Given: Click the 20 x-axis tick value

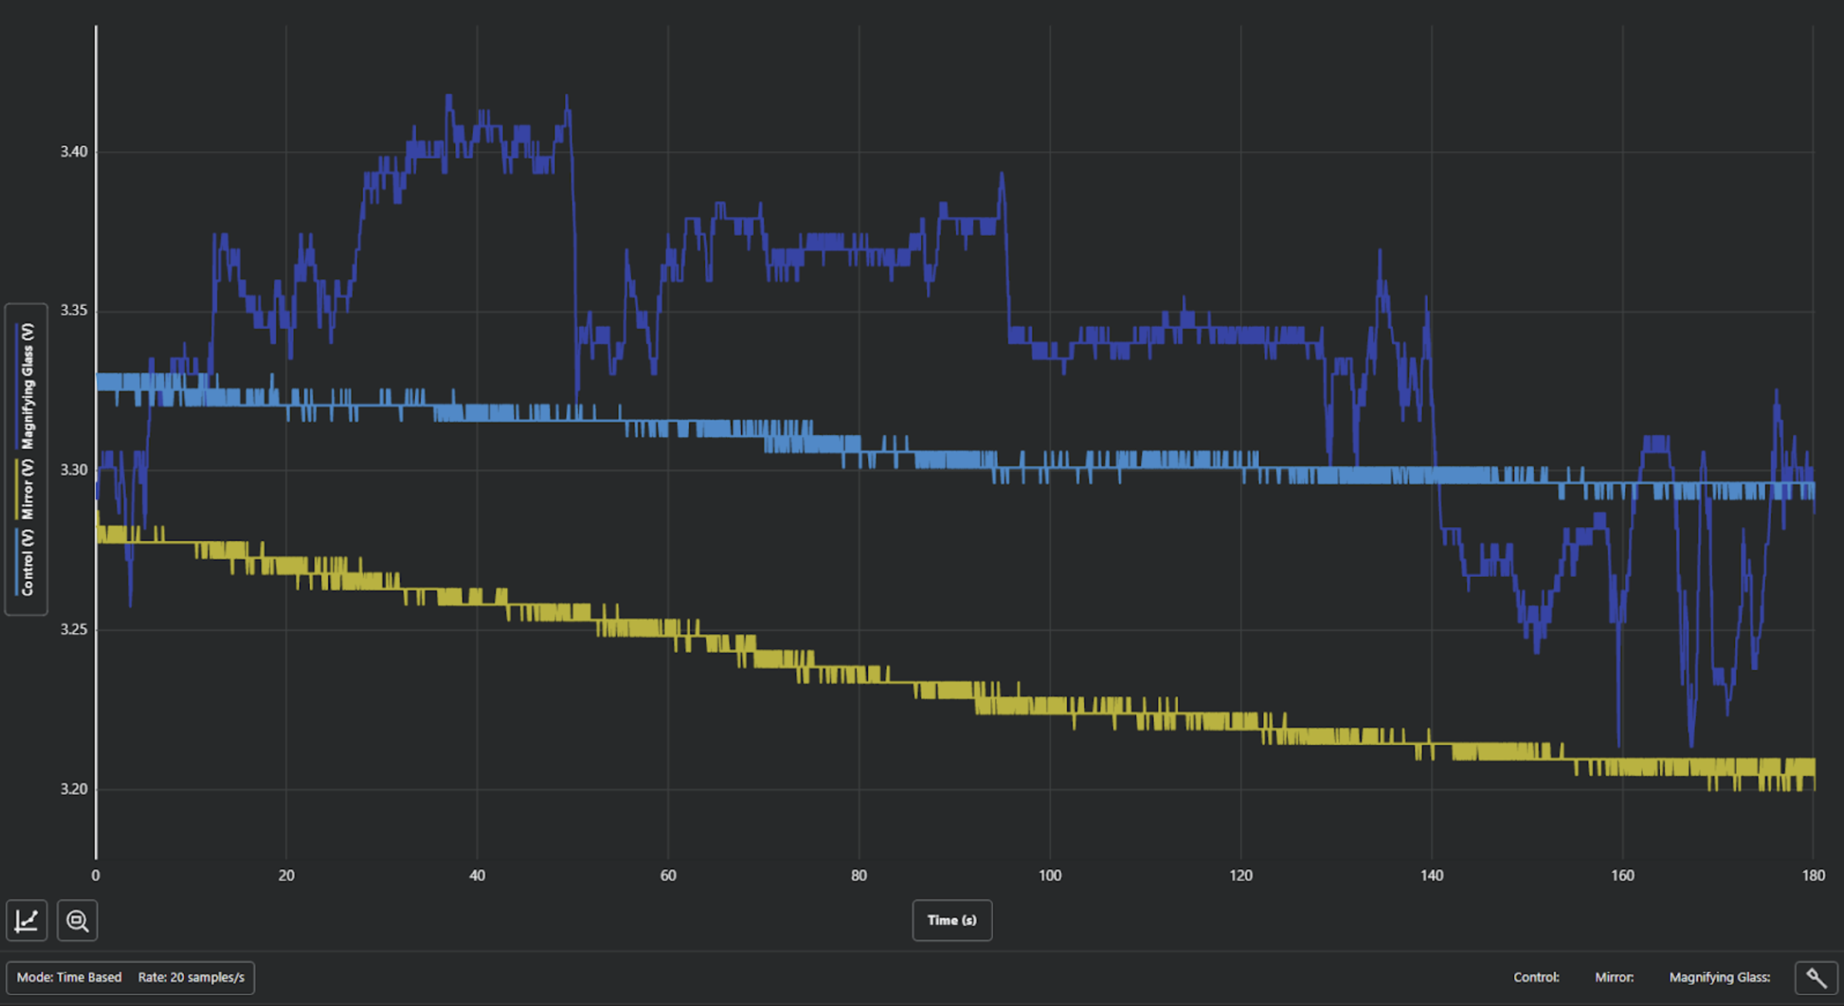Looking at the screenshot, I should [x=287, y=875].
